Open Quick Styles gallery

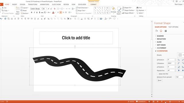[119, 11]
